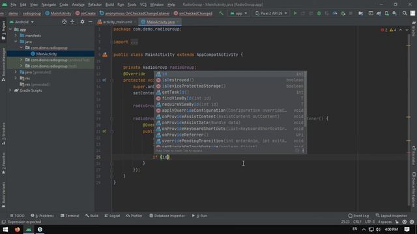Click the Profile app toolbar icon
This screenshot has width=417, height=234.
[335, 13]
